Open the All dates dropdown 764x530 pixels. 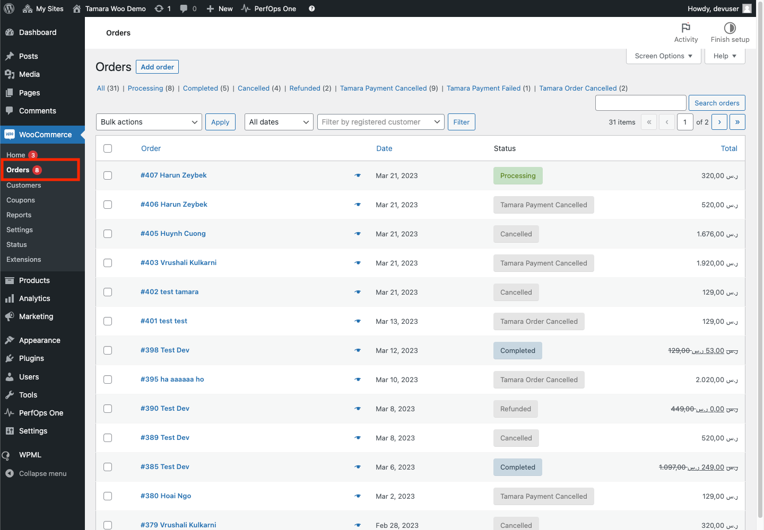(x=279, y=122)
